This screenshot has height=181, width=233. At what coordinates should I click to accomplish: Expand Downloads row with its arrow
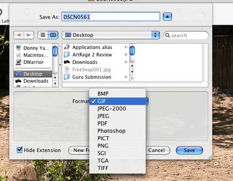(126, 62)
